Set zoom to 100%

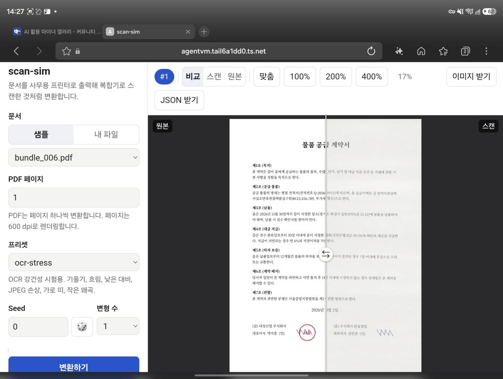pos(300,77)
